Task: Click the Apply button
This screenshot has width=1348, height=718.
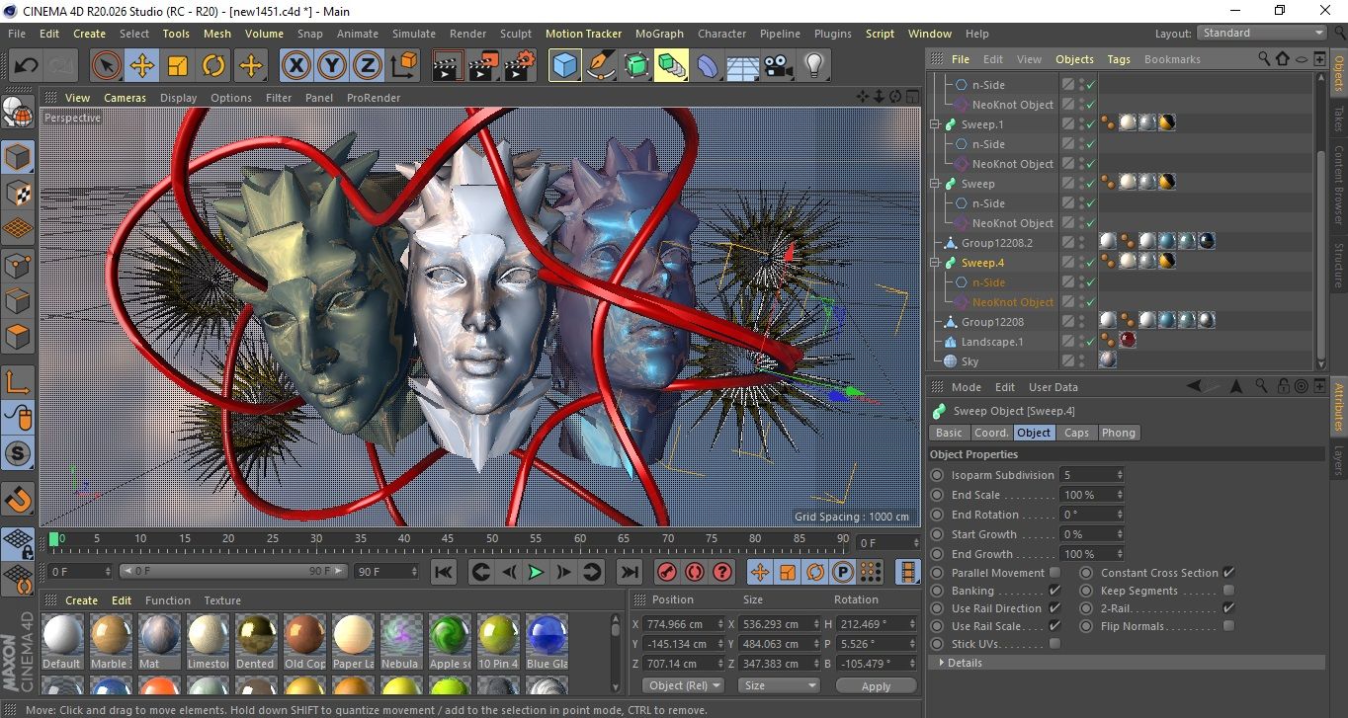Action: tap(876, 685)
